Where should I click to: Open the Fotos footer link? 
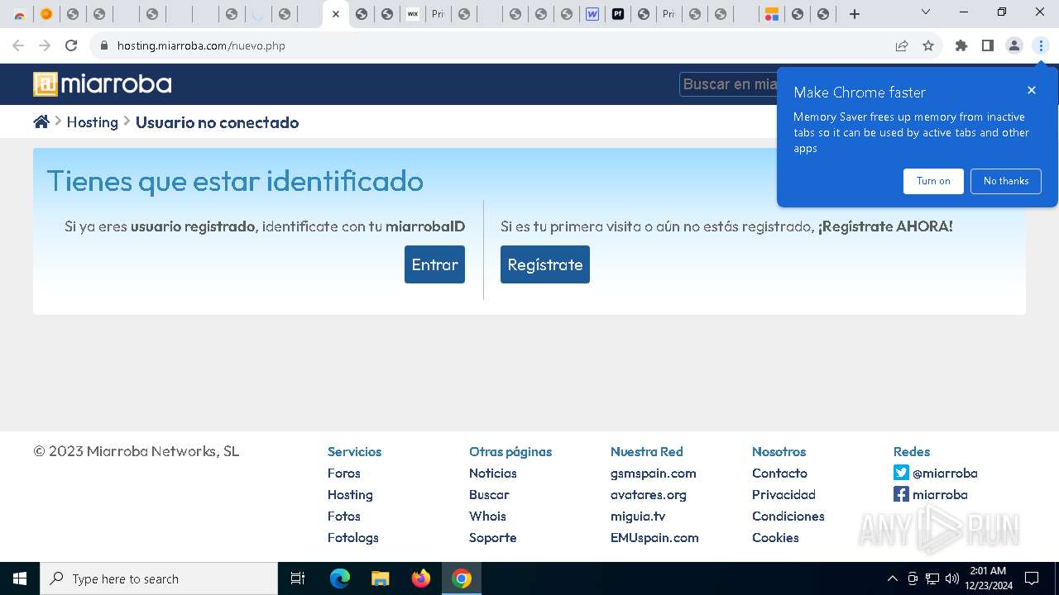344,516
